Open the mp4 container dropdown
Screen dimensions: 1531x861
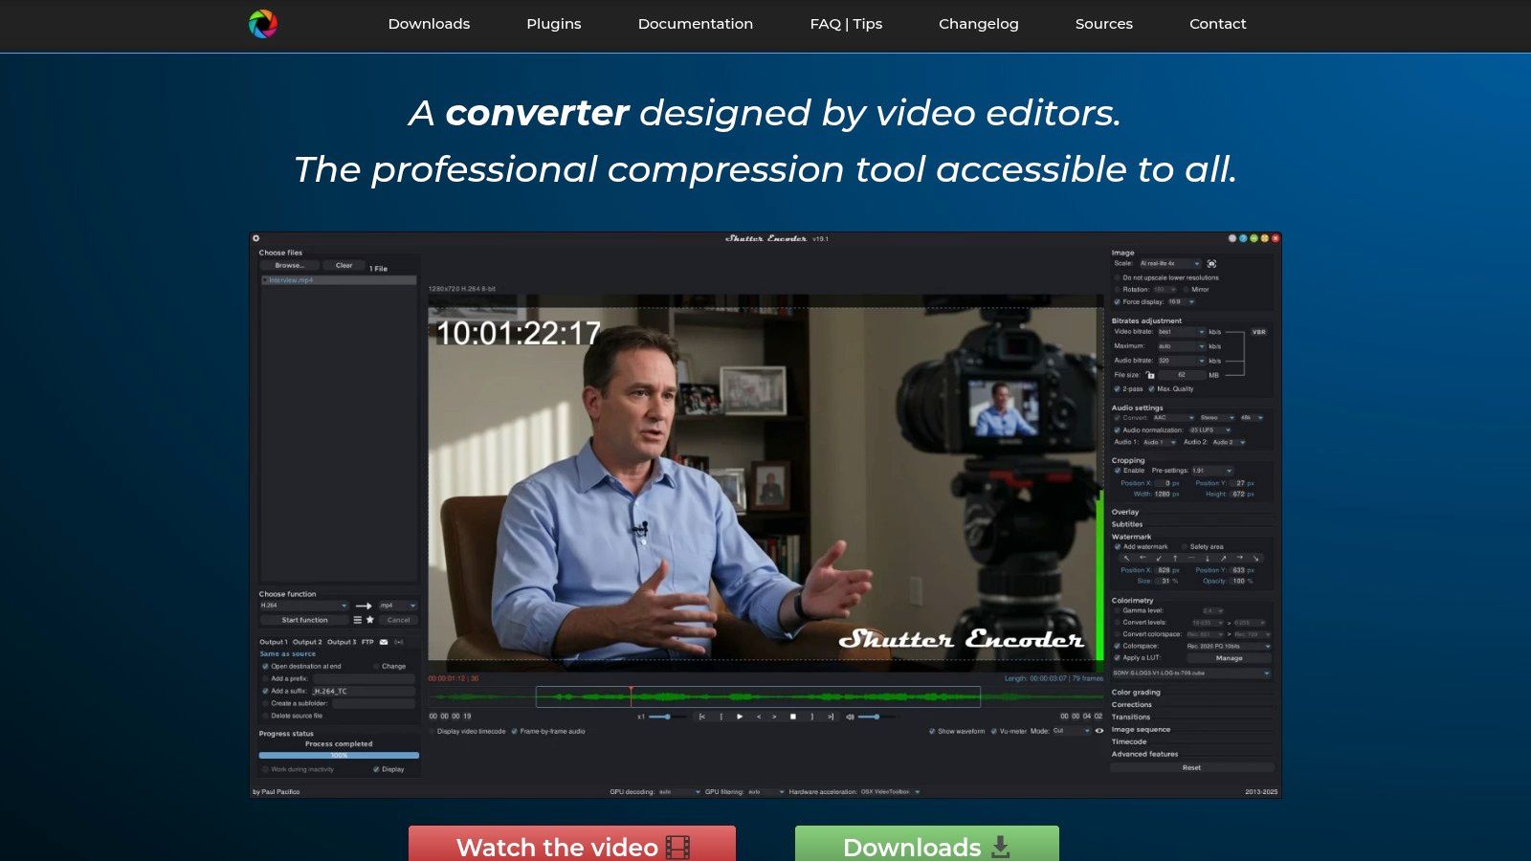pyautogui.click(x=398, y=606)
